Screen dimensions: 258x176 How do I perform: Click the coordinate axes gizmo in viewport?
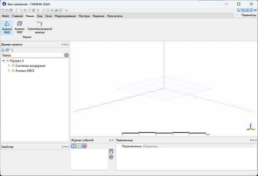tap(250, 127)
